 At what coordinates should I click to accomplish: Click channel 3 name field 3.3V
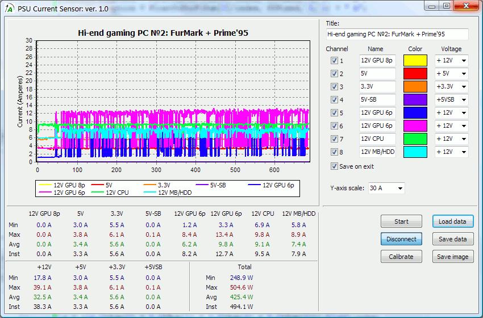[377, 87]
